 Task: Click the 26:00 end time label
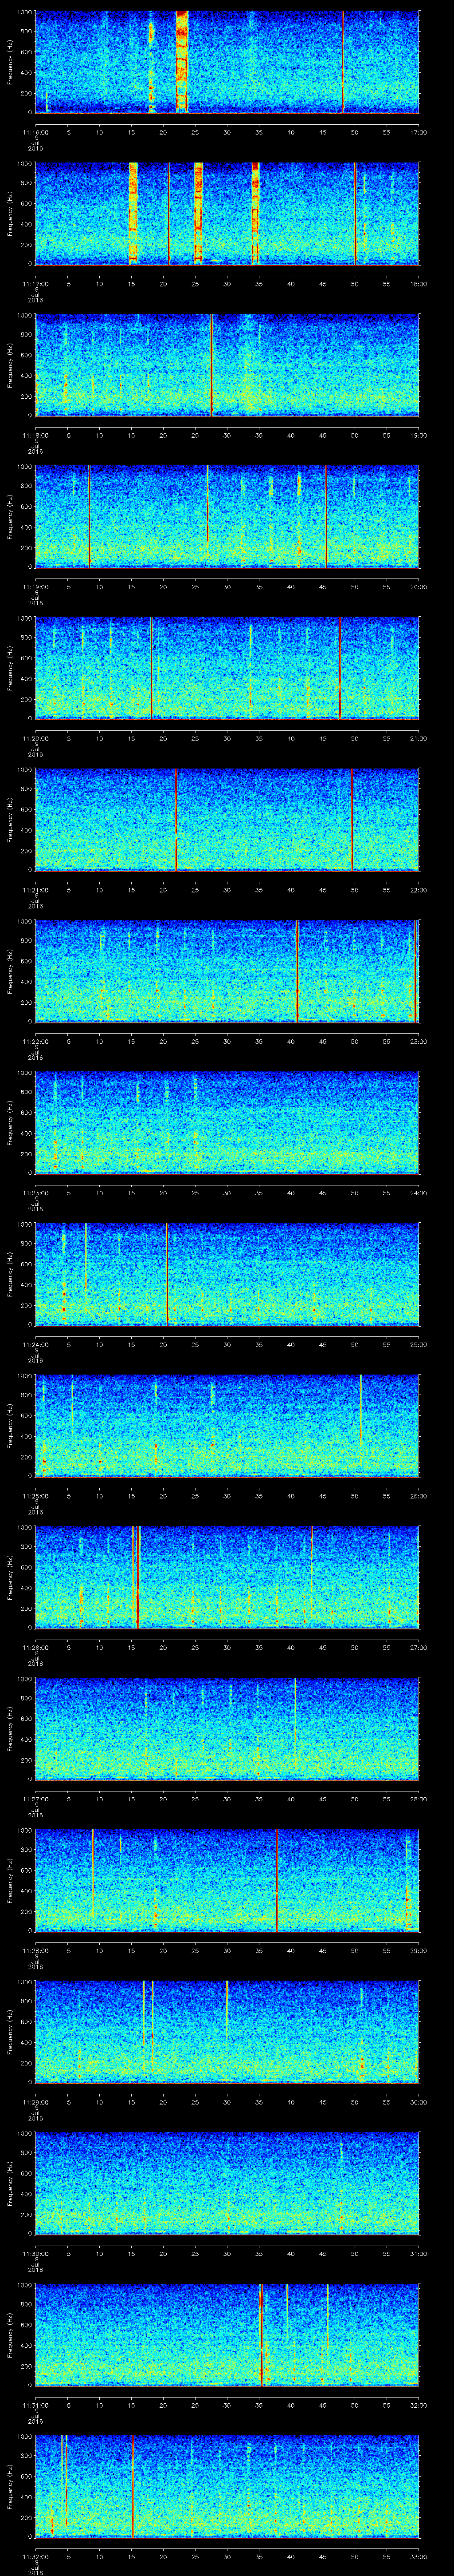click(x=418, y=1496)
